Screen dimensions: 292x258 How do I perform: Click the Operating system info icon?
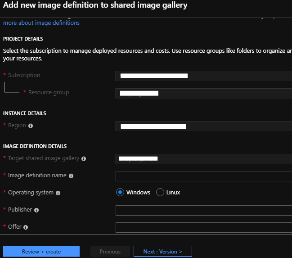point(58,193)
